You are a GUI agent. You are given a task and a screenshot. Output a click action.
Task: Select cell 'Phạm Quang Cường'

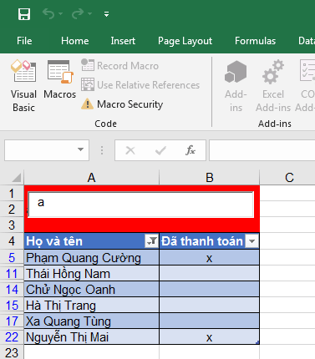click(92, 257)
